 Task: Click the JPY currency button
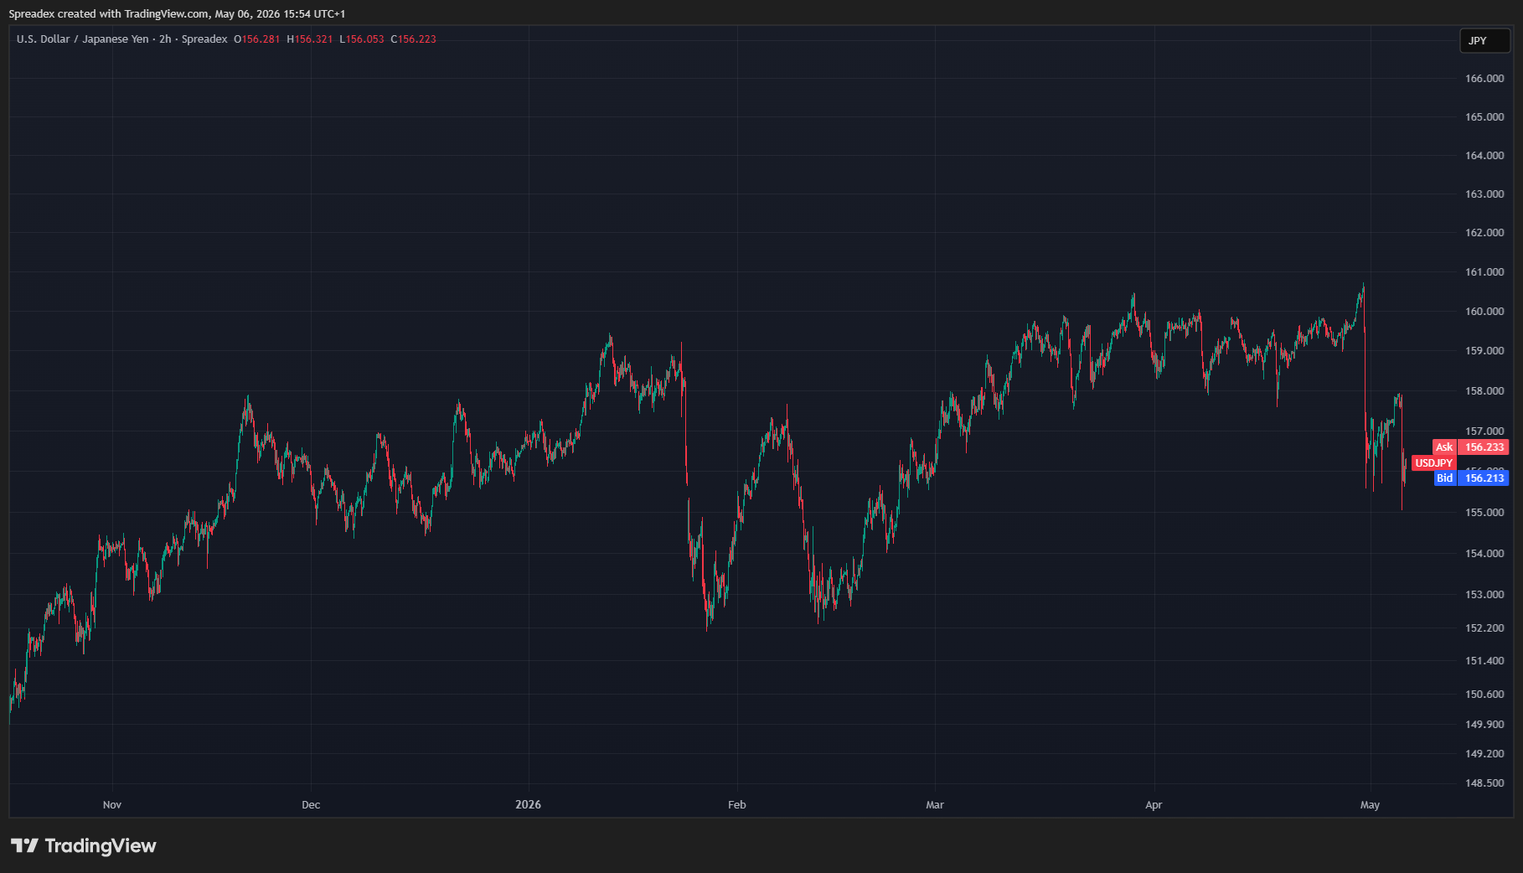1484,40
